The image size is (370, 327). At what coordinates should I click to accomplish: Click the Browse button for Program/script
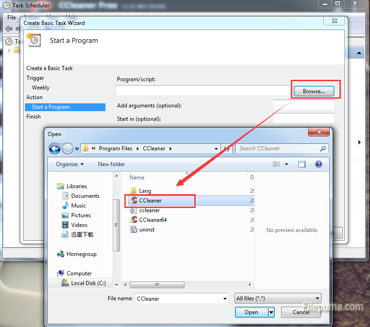click(314, 91)
